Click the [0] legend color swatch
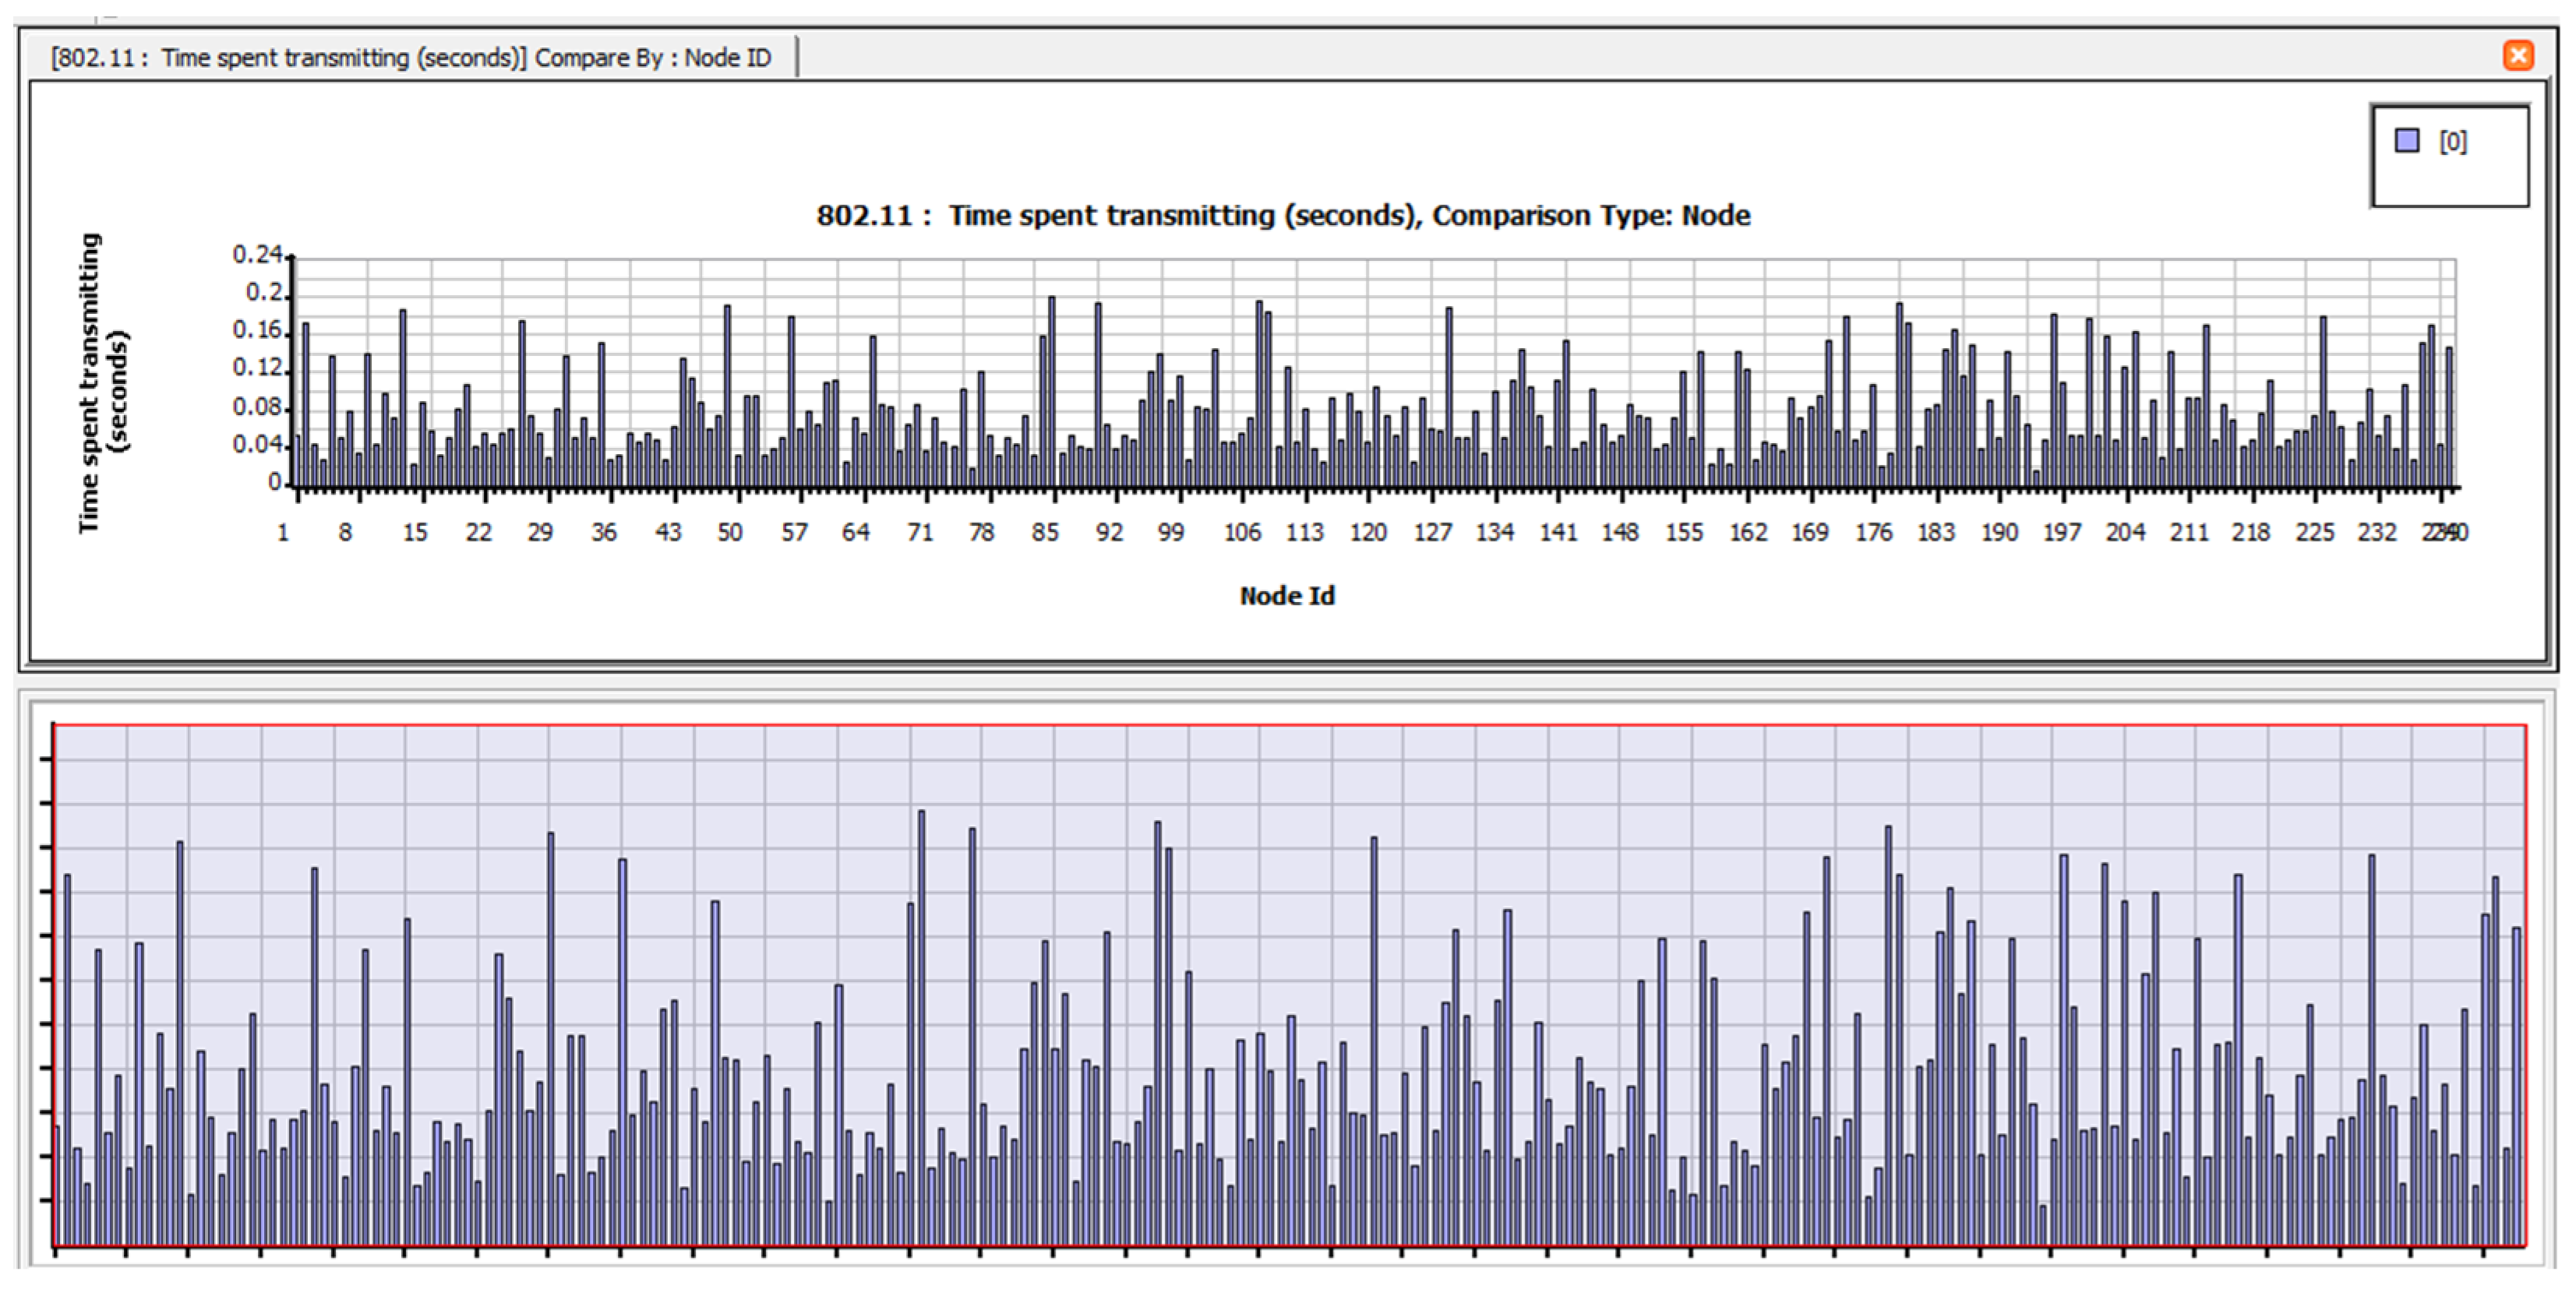This screenshot has height=1289, width=2576. pyautogui.click(x=2406, y=140)
